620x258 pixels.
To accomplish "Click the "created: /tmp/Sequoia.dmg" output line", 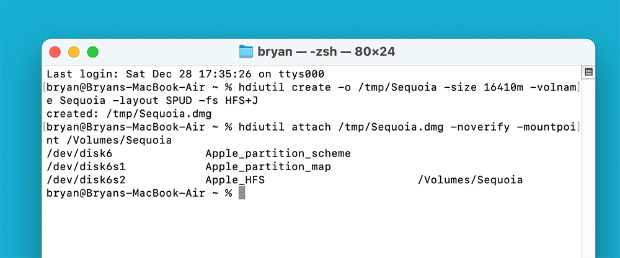I will pyautogui.click(x=129, y=114).
